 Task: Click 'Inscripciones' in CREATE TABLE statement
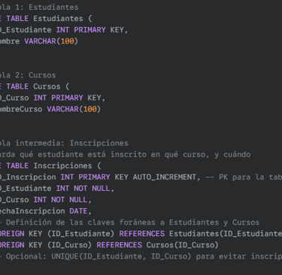[62, 166]
